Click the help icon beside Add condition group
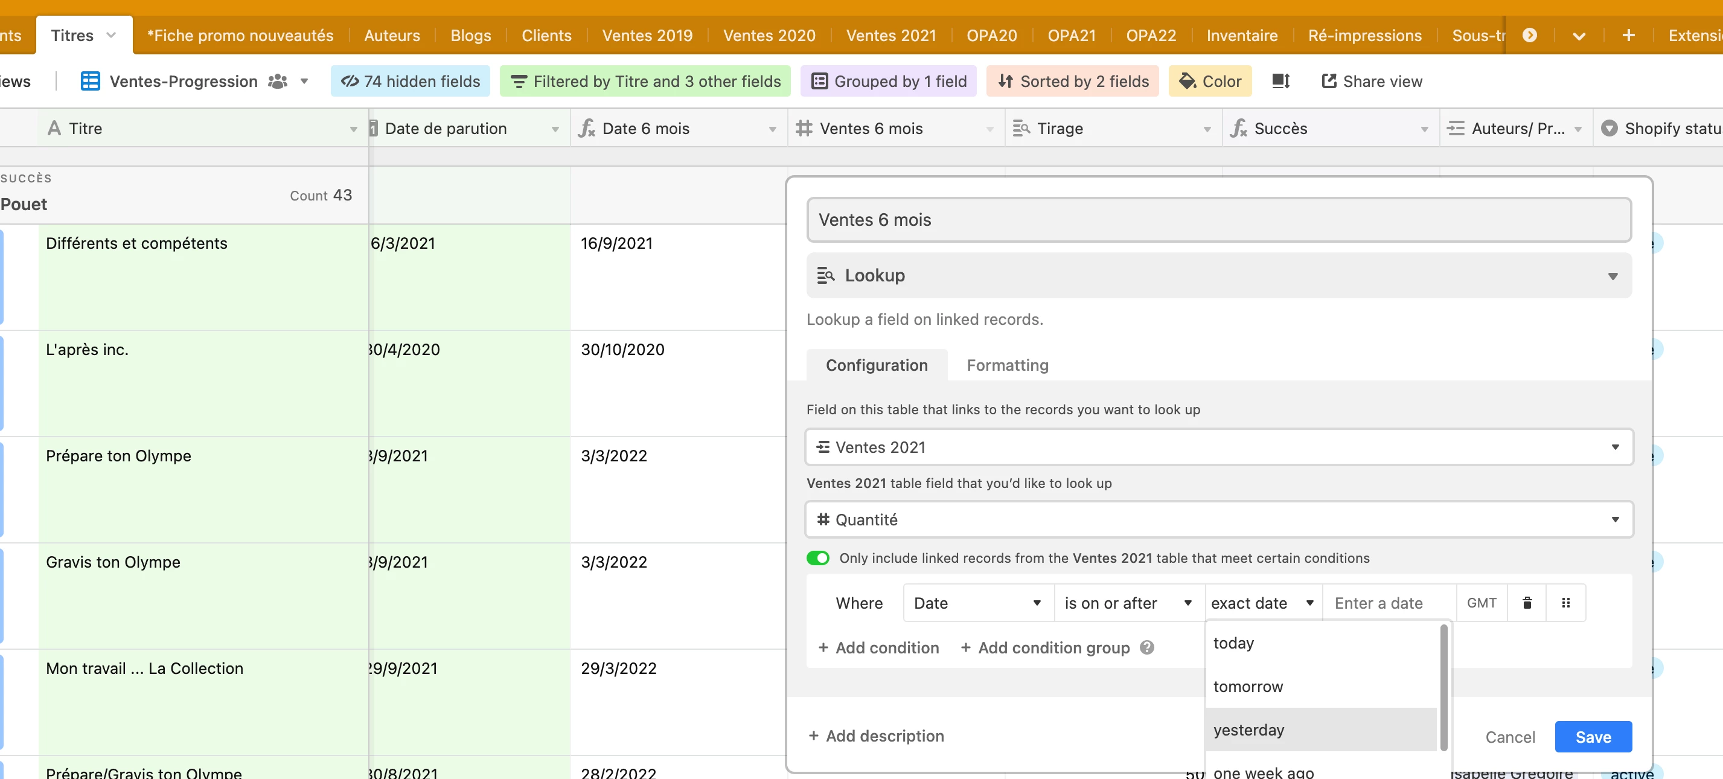Screen dimensions: 1723x779 (x=1147, y=648)
